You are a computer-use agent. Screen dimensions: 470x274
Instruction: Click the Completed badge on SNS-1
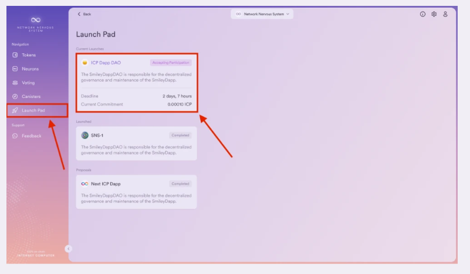click(180, 135)
